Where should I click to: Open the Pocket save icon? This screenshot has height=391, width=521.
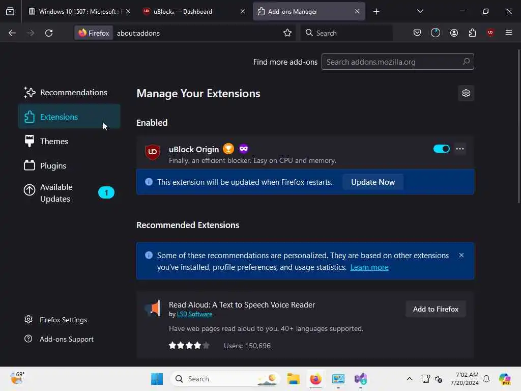pyautogui.click(x=417, y=33)
